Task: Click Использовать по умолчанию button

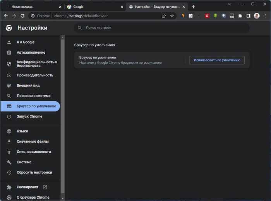Action: [217, 60]
